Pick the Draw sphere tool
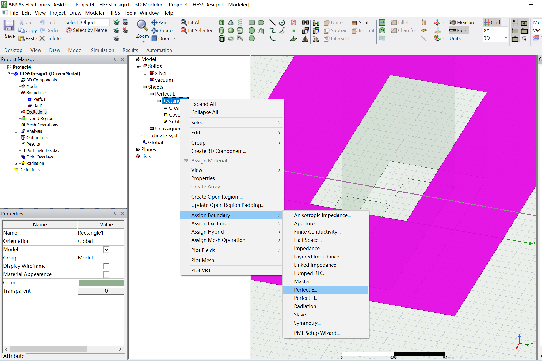This screenshot has width=542, height=361. pos(231,30)
